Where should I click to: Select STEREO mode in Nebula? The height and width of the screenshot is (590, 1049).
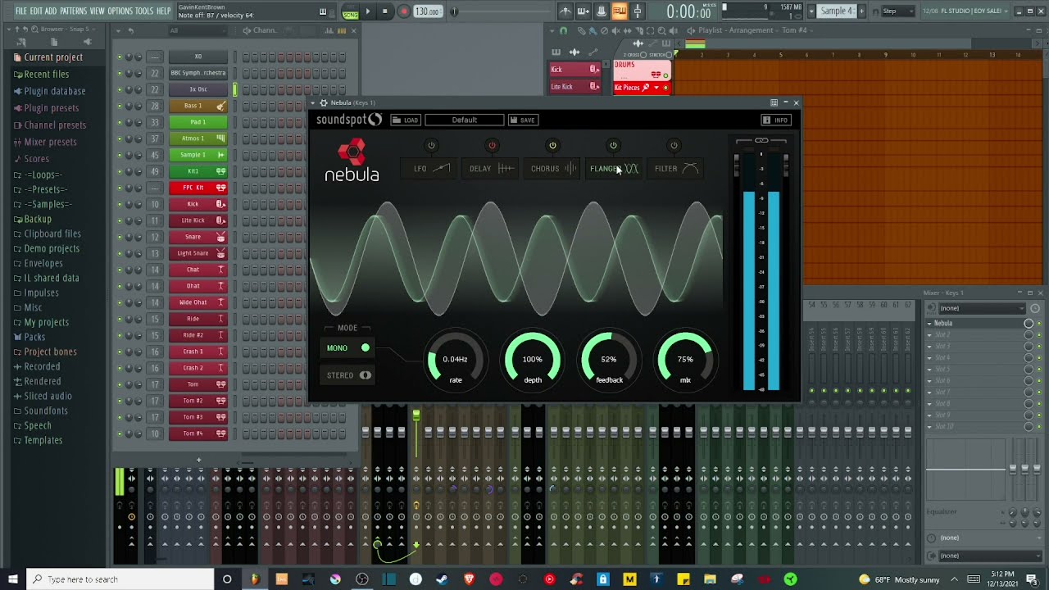tap(348, 375)
